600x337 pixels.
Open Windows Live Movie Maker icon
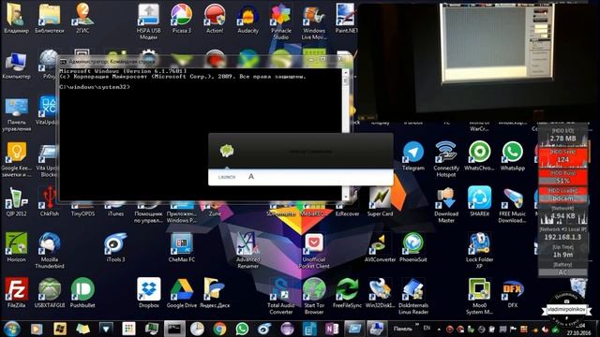[x=314, y=21]
